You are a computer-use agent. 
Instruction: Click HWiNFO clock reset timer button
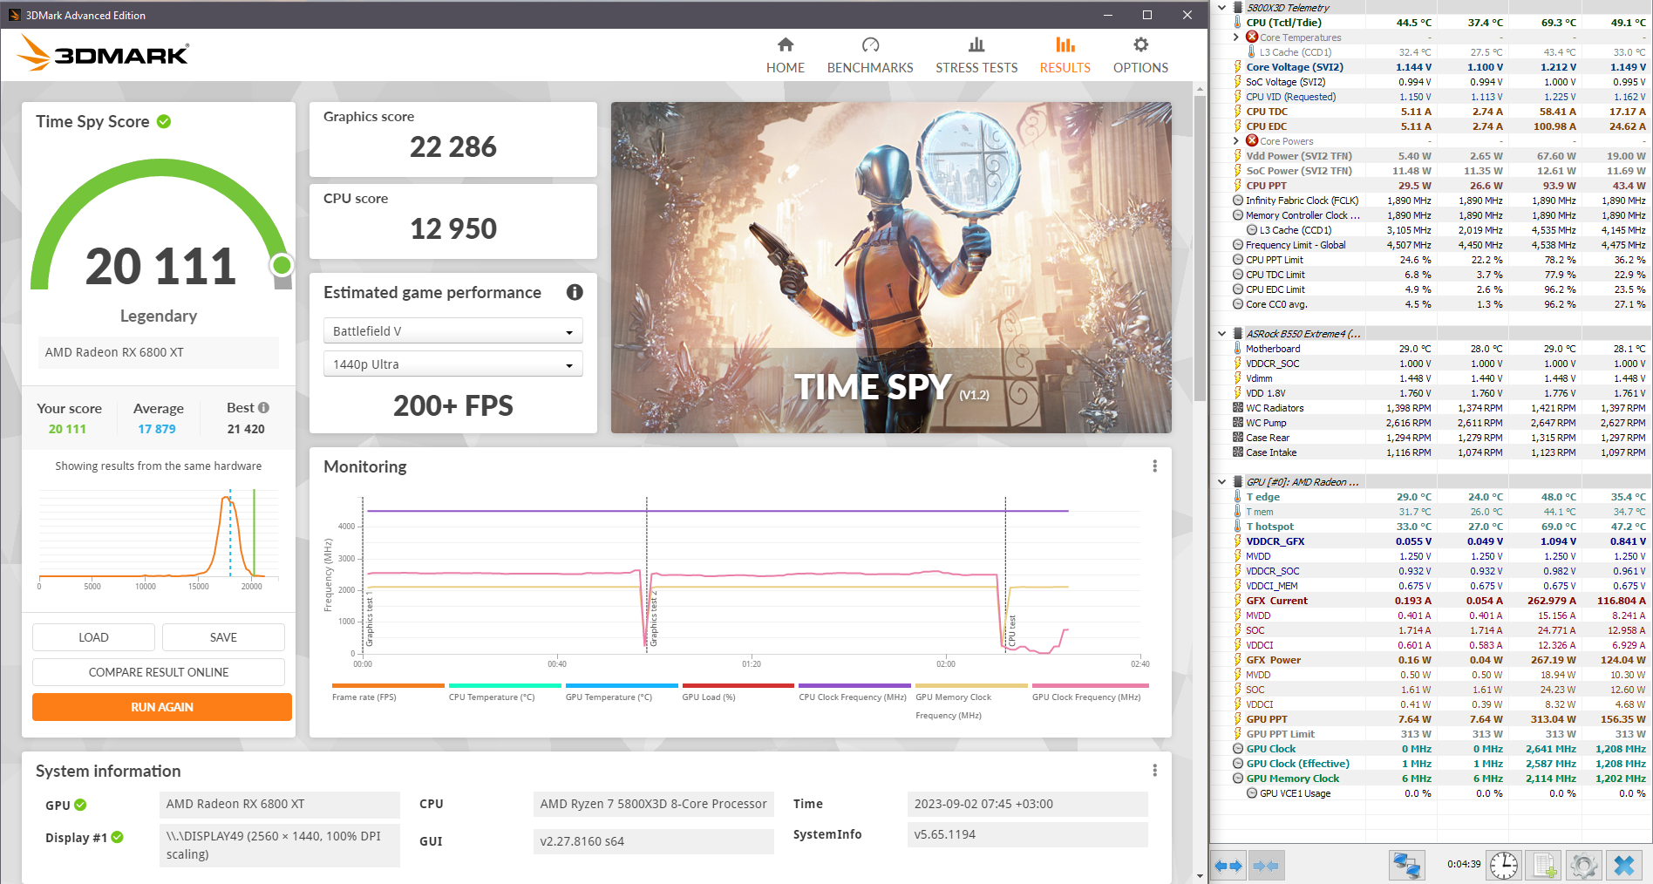tap(1504, 866)
